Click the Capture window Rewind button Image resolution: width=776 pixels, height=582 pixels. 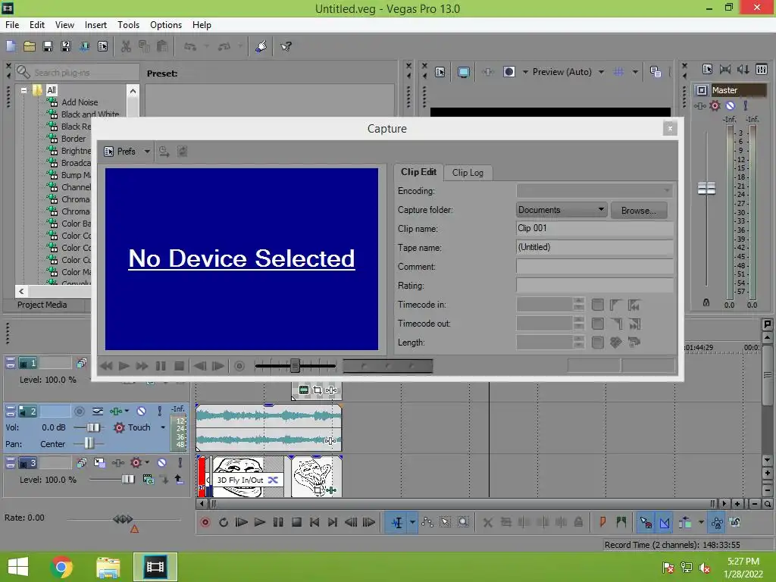(106, 366)
